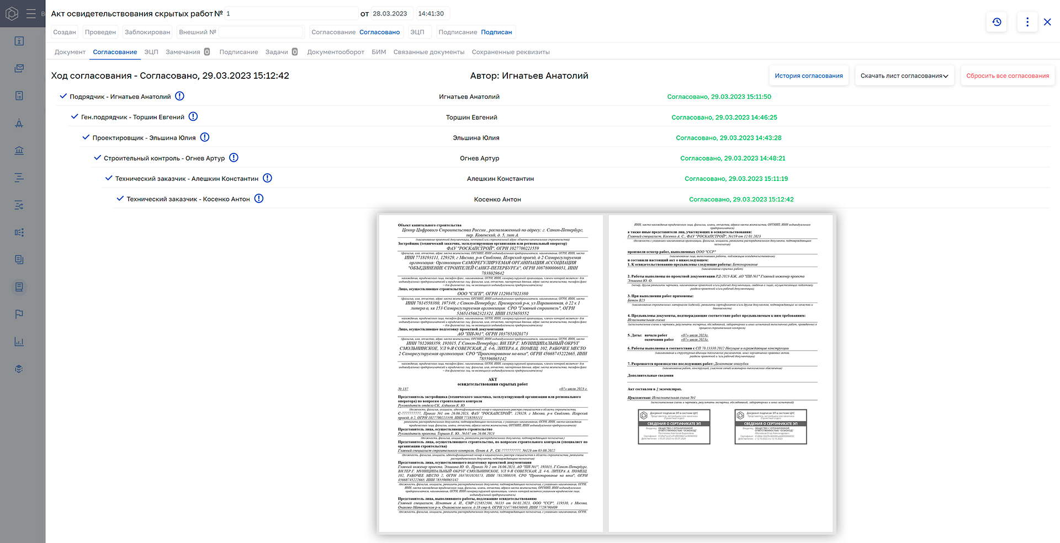This screenshot has width=1060, height=543.
Task: Open the history panel via clock icon
Action: pyautogui.click(x=997, y=22)
